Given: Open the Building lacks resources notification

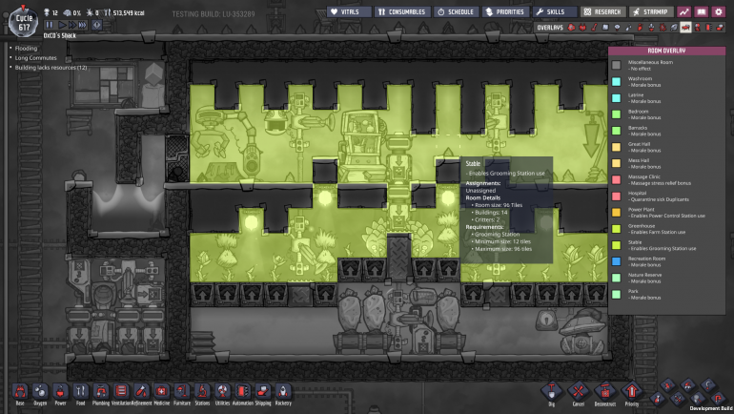Looking at the screenshot, I should (x=51, y=68).
